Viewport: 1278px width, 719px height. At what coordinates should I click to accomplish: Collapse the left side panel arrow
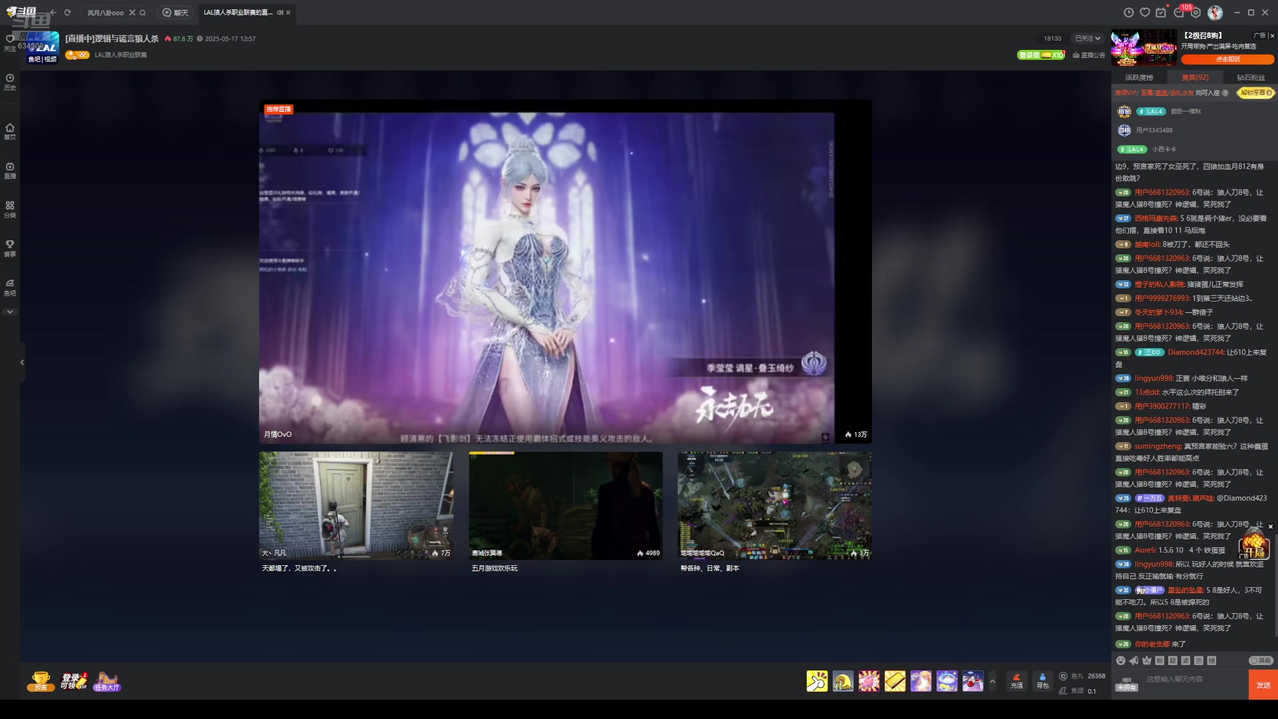click(x=22, y=362)
